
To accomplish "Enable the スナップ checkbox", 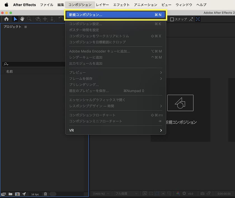I will point(172,19).
